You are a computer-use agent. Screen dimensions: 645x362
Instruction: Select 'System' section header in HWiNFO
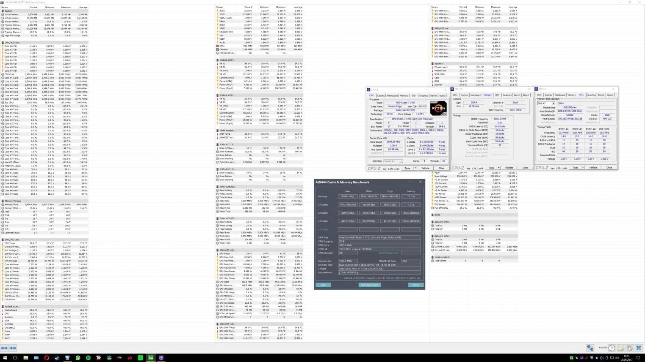(x=44, y=11)
